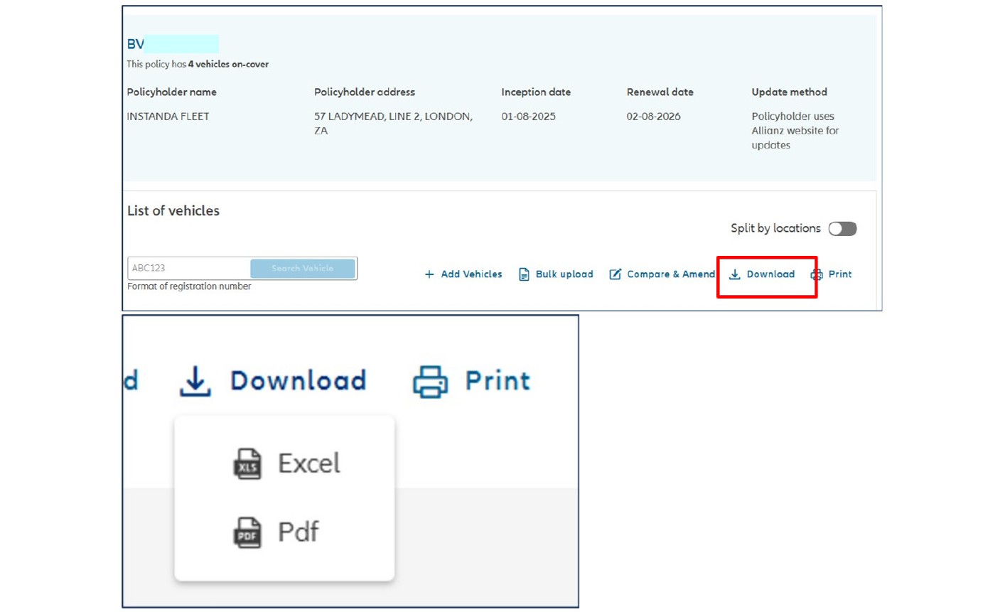Click the XLS file icon in dropdown

[x=247, y=464]
